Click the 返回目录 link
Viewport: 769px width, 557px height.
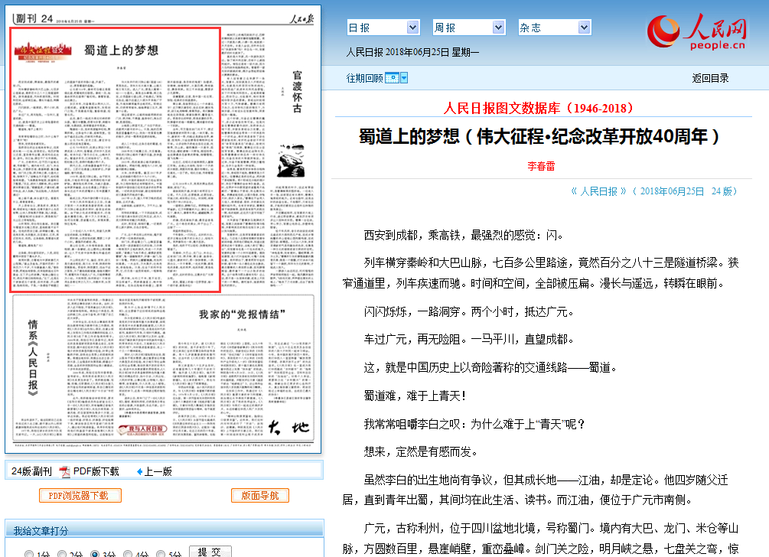(x=710, y=78)
